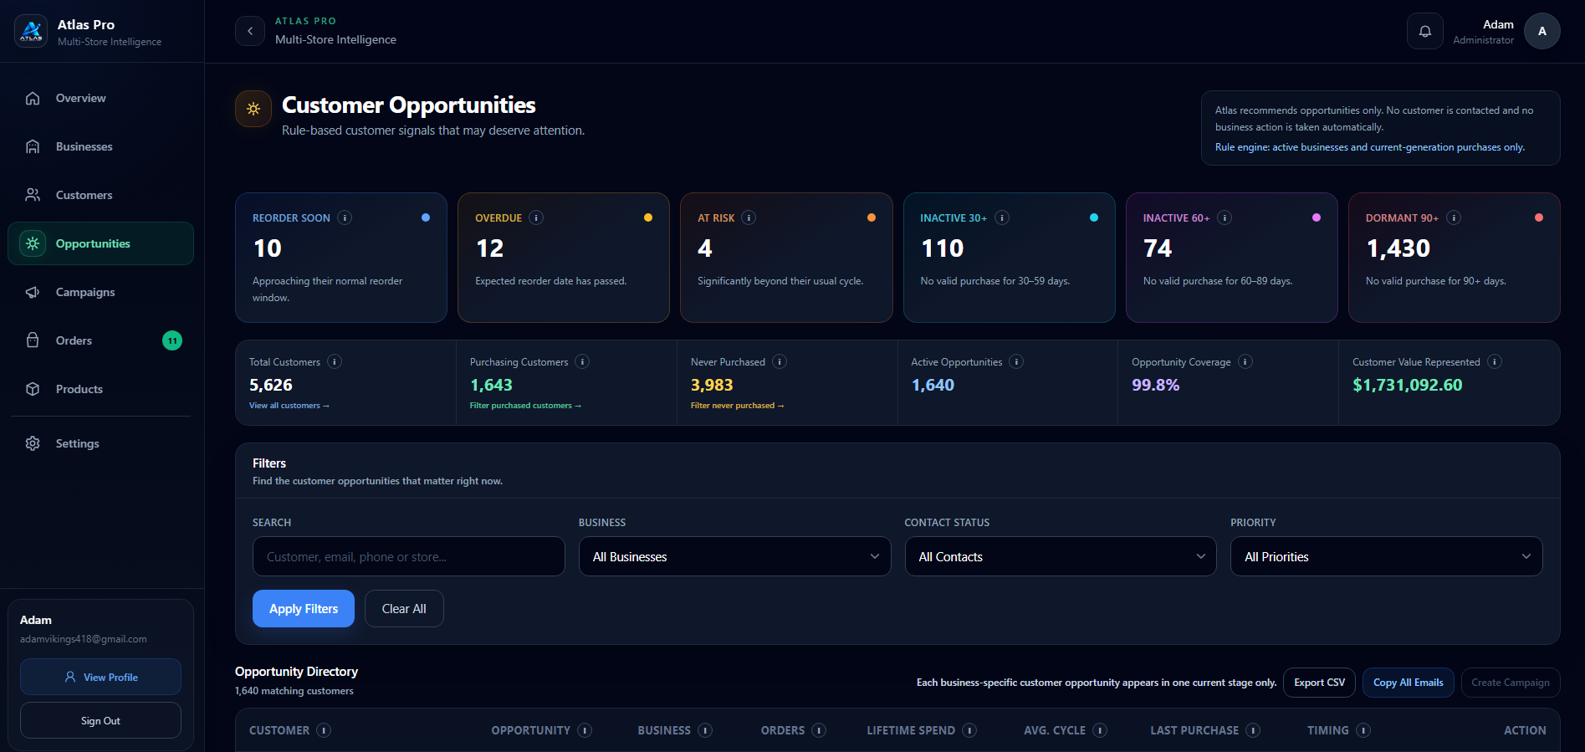Show info for Never Purchased stat
1585x752 pixels.
(x=780, y=361)
